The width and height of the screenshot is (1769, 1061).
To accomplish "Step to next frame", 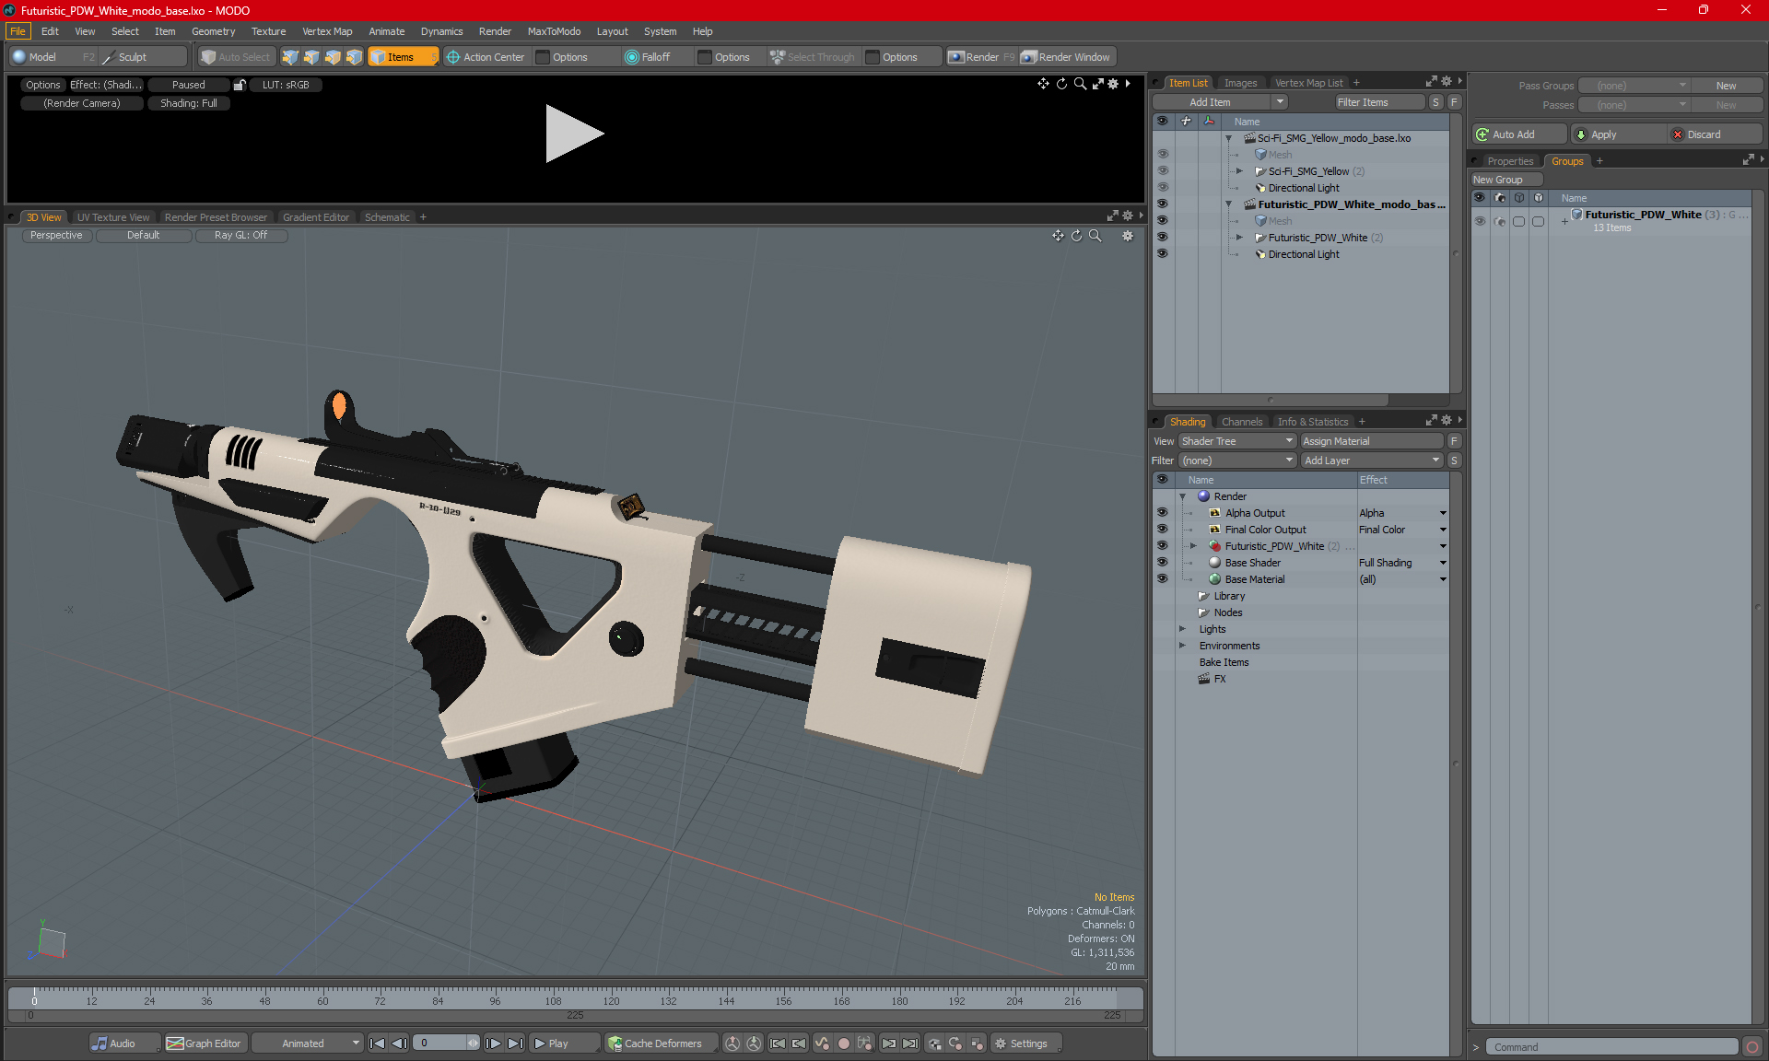I will click(x=494, y=1044).
